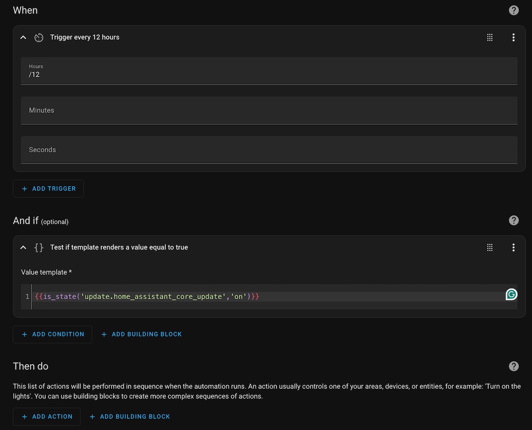The width and height of the screenshot is (532, 430).
Task: Open the condition's three-dot overflow menu
Action: [513, 247]
